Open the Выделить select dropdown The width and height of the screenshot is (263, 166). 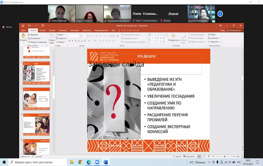coord(215,41)
